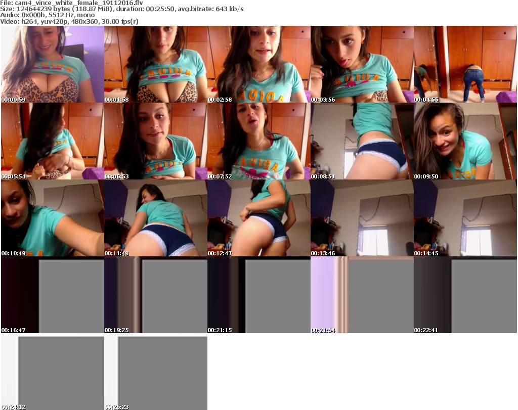
Task: Pick the window frame at 00:13:46
Action: 362,218
